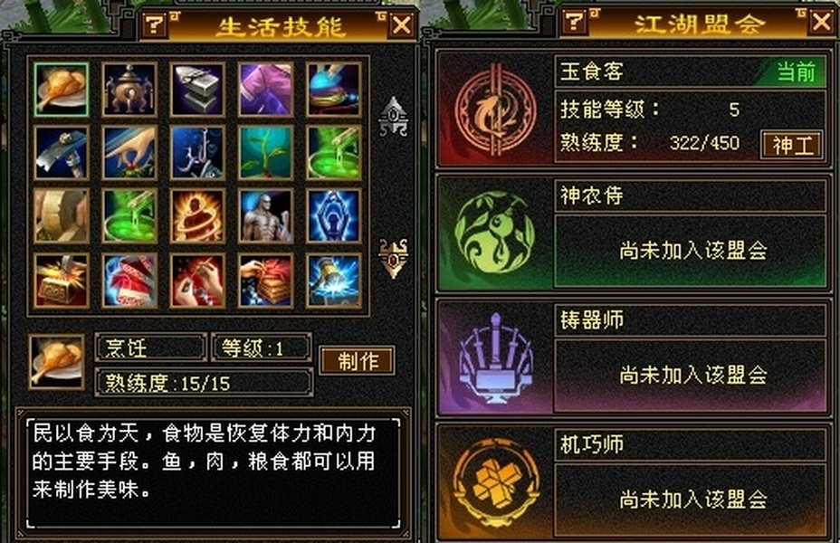Screen dimensions: 840x543
Task: Click the downward scroll arrow ornament
Action: 394,259
